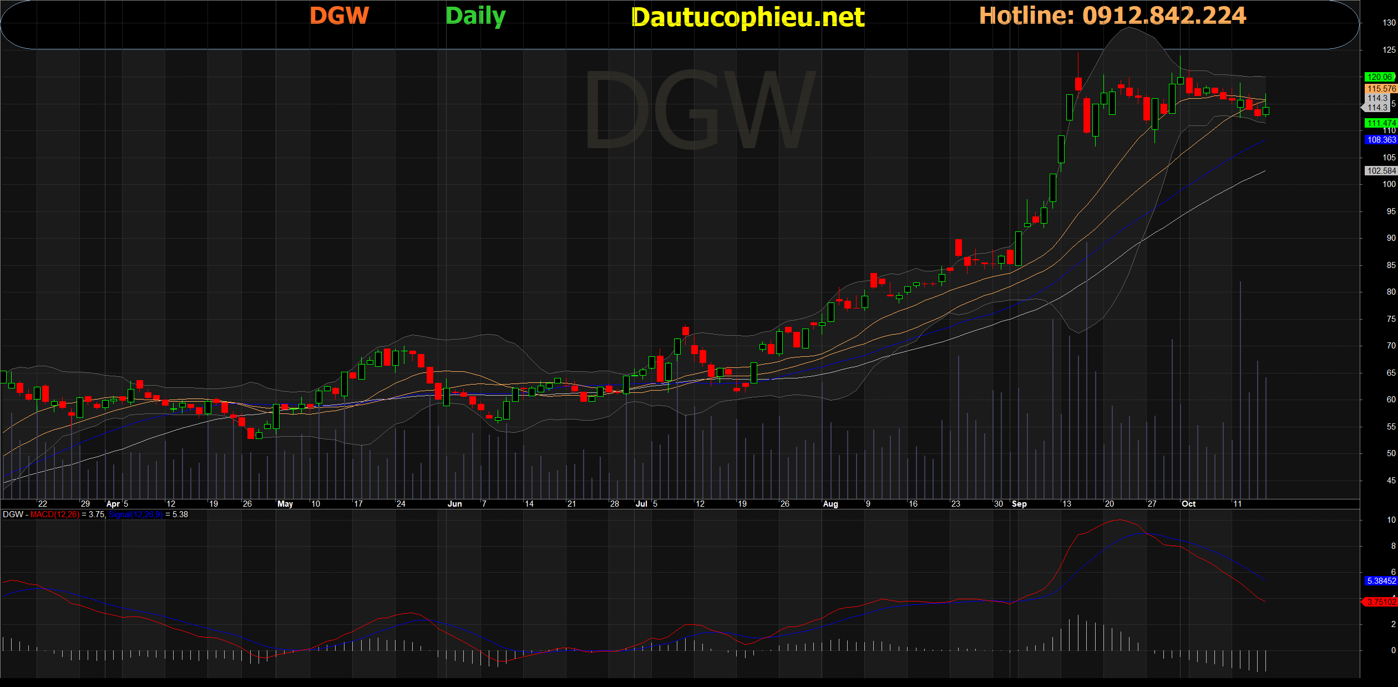Click the 130 level on the price axis
Image resolution: width=1398 pixels, height=687 pixels.
[x=1389, y=23]
